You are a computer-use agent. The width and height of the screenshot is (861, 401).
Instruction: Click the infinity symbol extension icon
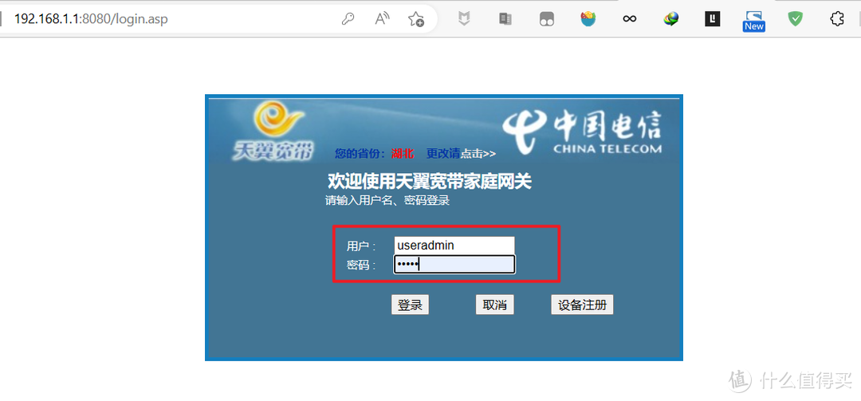click(629, 19)
